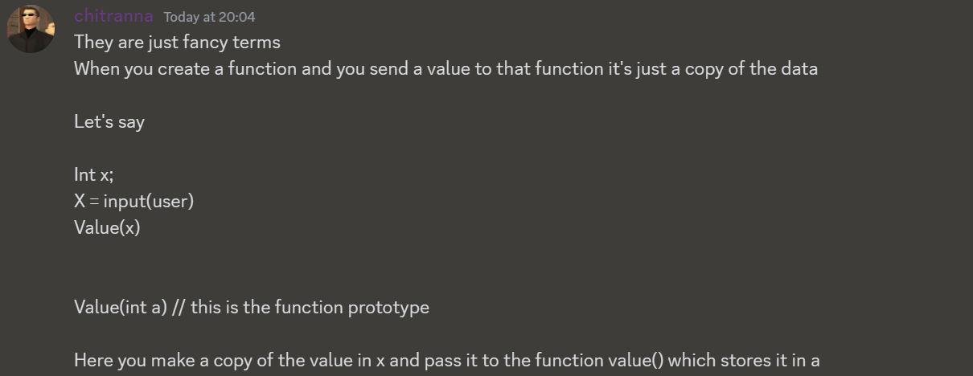This screenshot has width=973, height=376.
Task: Click the phrase 'send a value'
Action: point(420,68)
